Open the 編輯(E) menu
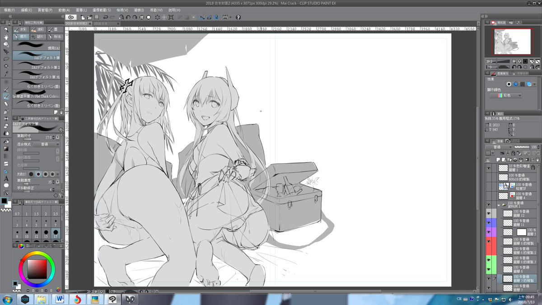Screen dimensions: 542x305 (x=27, y=9)
